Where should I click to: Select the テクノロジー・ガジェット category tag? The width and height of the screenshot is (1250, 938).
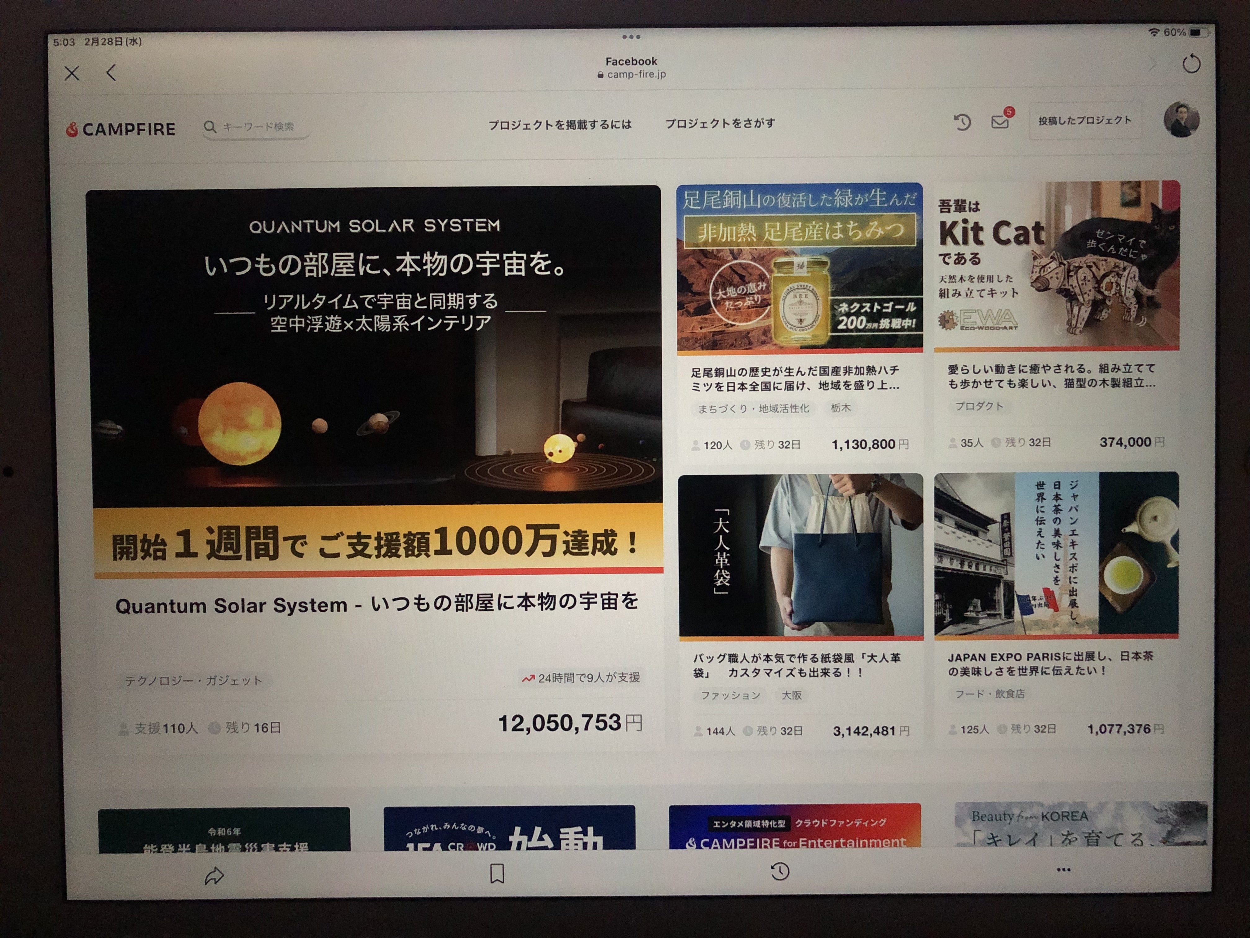tap(194, 681)
